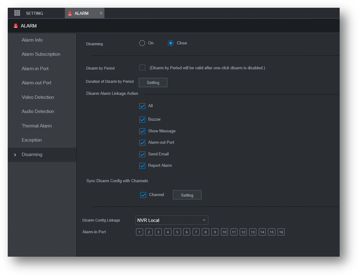Click the red alarm siren icon in the ALARM tab
Screen dimensions: 359x276
tap(70, 13)
